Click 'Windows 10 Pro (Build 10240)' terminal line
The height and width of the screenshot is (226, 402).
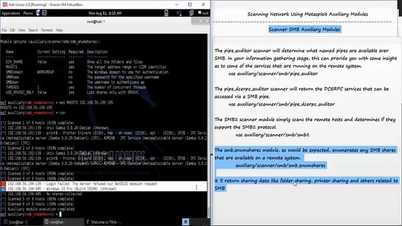coord(103,188)
